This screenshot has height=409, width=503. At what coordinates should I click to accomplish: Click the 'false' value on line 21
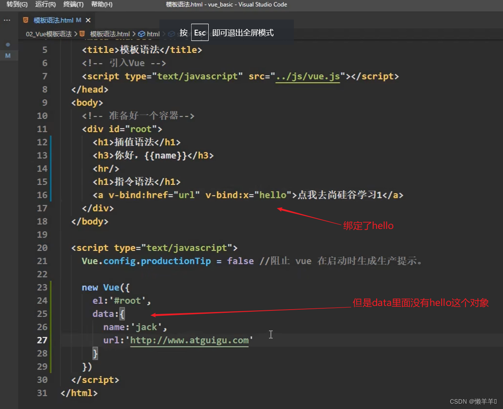[240, 261]
